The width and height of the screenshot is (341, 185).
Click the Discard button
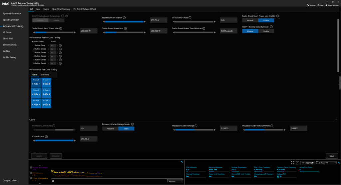click(56, 156)
